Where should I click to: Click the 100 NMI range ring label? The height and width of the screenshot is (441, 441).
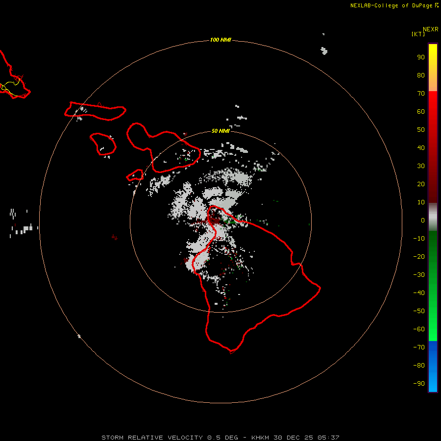[x=220, y=40]
